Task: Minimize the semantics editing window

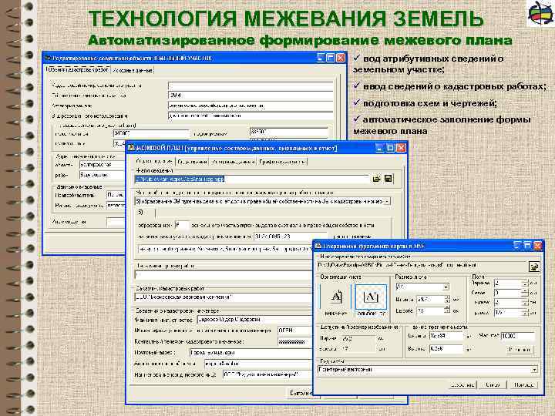Action: [321, 58]
